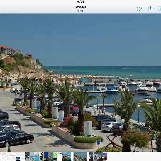Tap the main marina photo
Viewport: 161px width, 161px height.
coord(80,83)
